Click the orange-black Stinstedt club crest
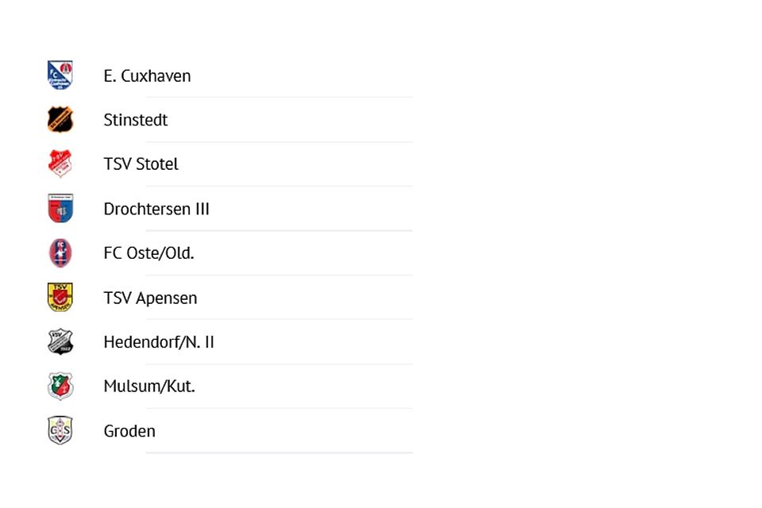Screen dimensions: 762x508 [60, 120]
